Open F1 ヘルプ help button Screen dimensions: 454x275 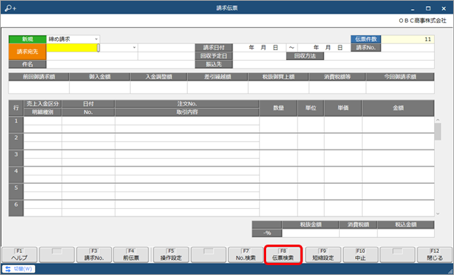(x=20, y=254)
